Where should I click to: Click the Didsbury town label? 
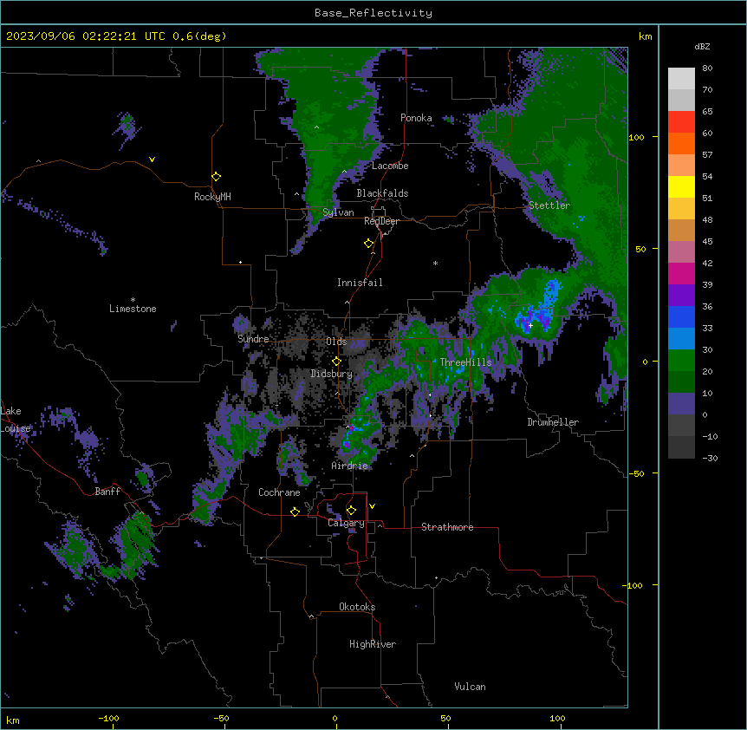[332, 374]
